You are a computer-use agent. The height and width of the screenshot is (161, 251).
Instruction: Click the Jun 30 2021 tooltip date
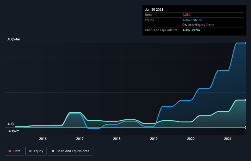pos(154,9)
